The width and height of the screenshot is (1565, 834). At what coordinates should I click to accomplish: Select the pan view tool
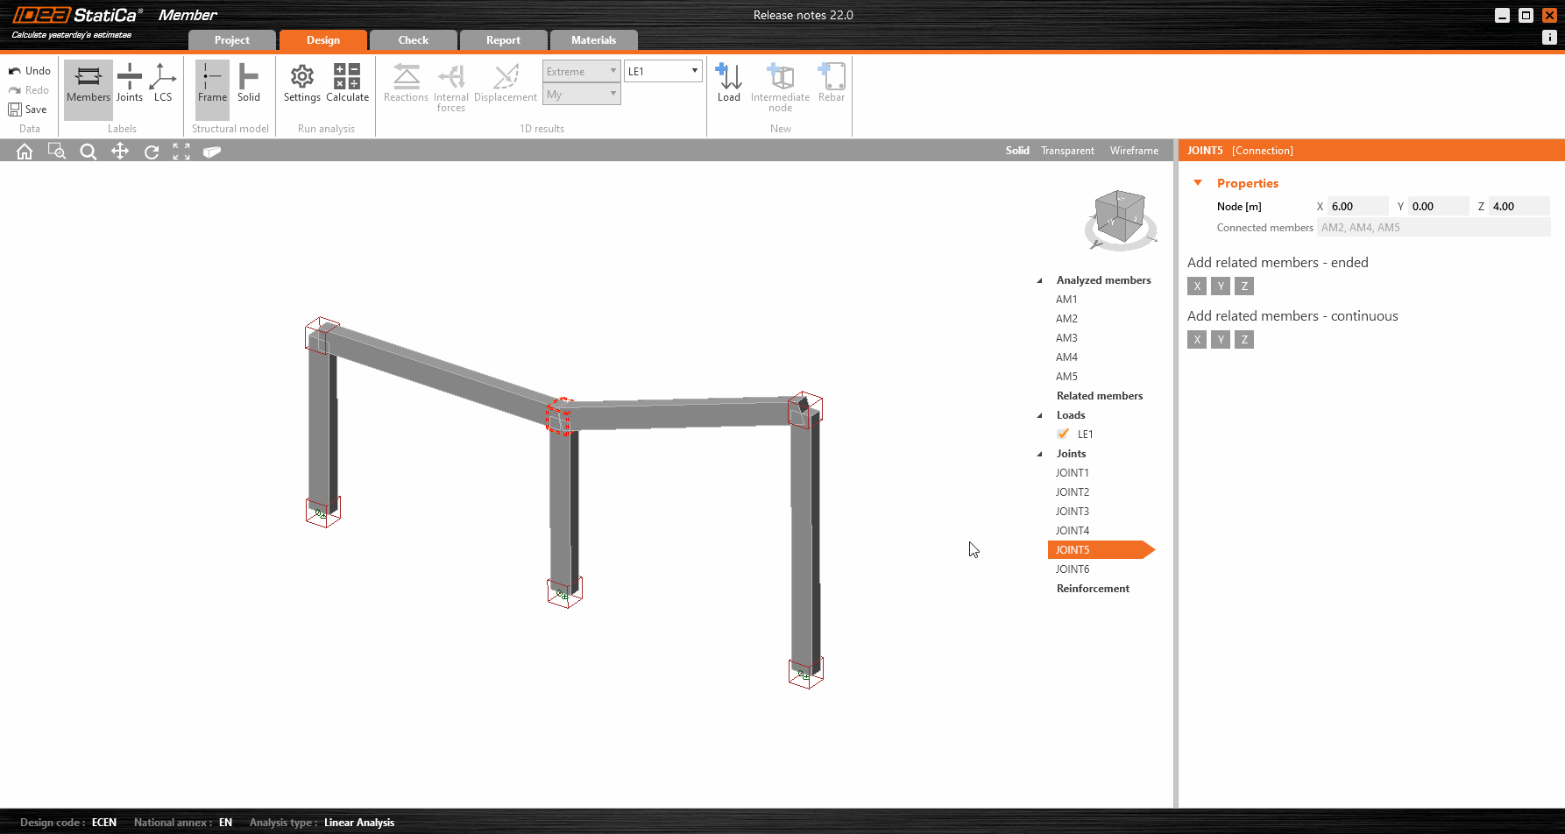[120, 152]
